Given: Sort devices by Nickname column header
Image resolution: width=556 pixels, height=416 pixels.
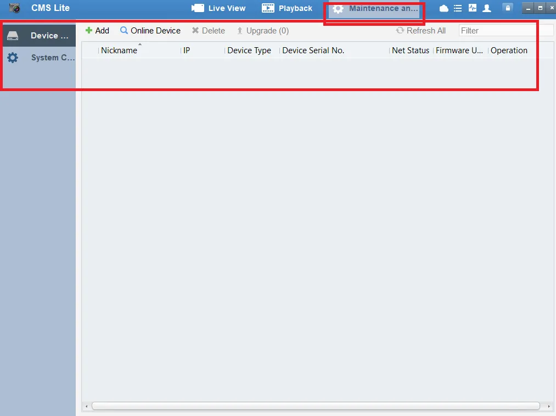Looking at the screenshot, I should point(119,50).
